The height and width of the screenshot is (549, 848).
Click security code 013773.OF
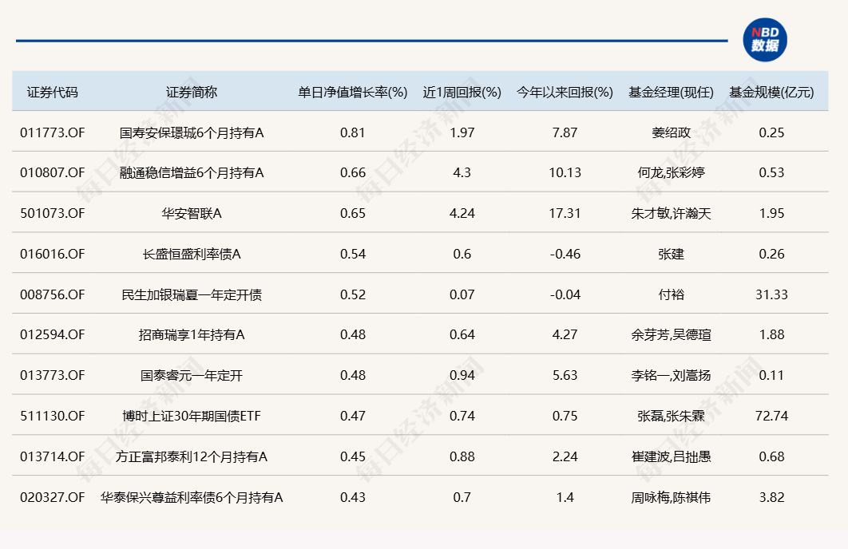[53, 376]
